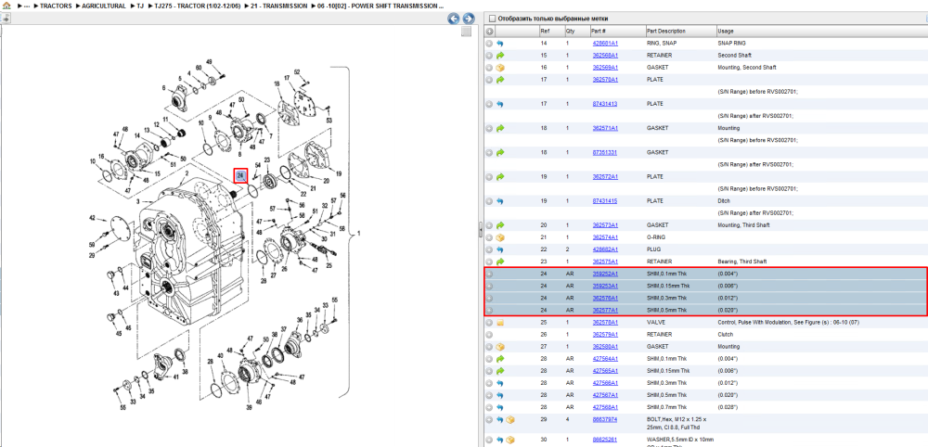Select round gray button for shim 362577A1
Screen dimensions: 928x447
click(x=489, y=311)
